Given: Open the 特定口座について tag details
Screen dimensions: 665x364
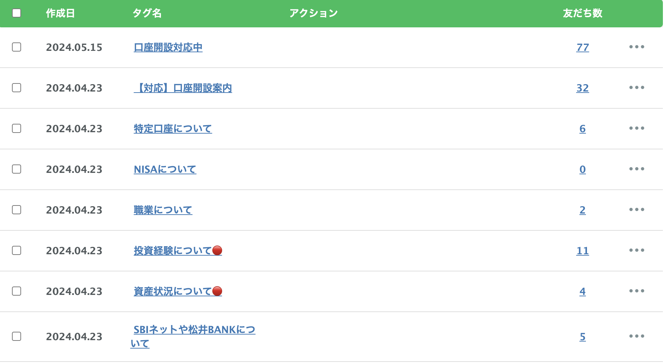Looking at the screenshot, I should [x=173, y=129].
